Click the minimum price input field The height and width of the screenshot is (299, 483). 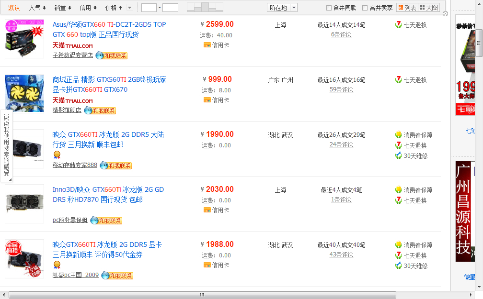pyautogui.click(x=149, y=8)
